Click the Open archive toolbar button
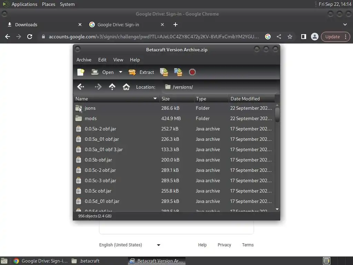The height and width of the screenshot is (265, 353). tap(102, 72)
